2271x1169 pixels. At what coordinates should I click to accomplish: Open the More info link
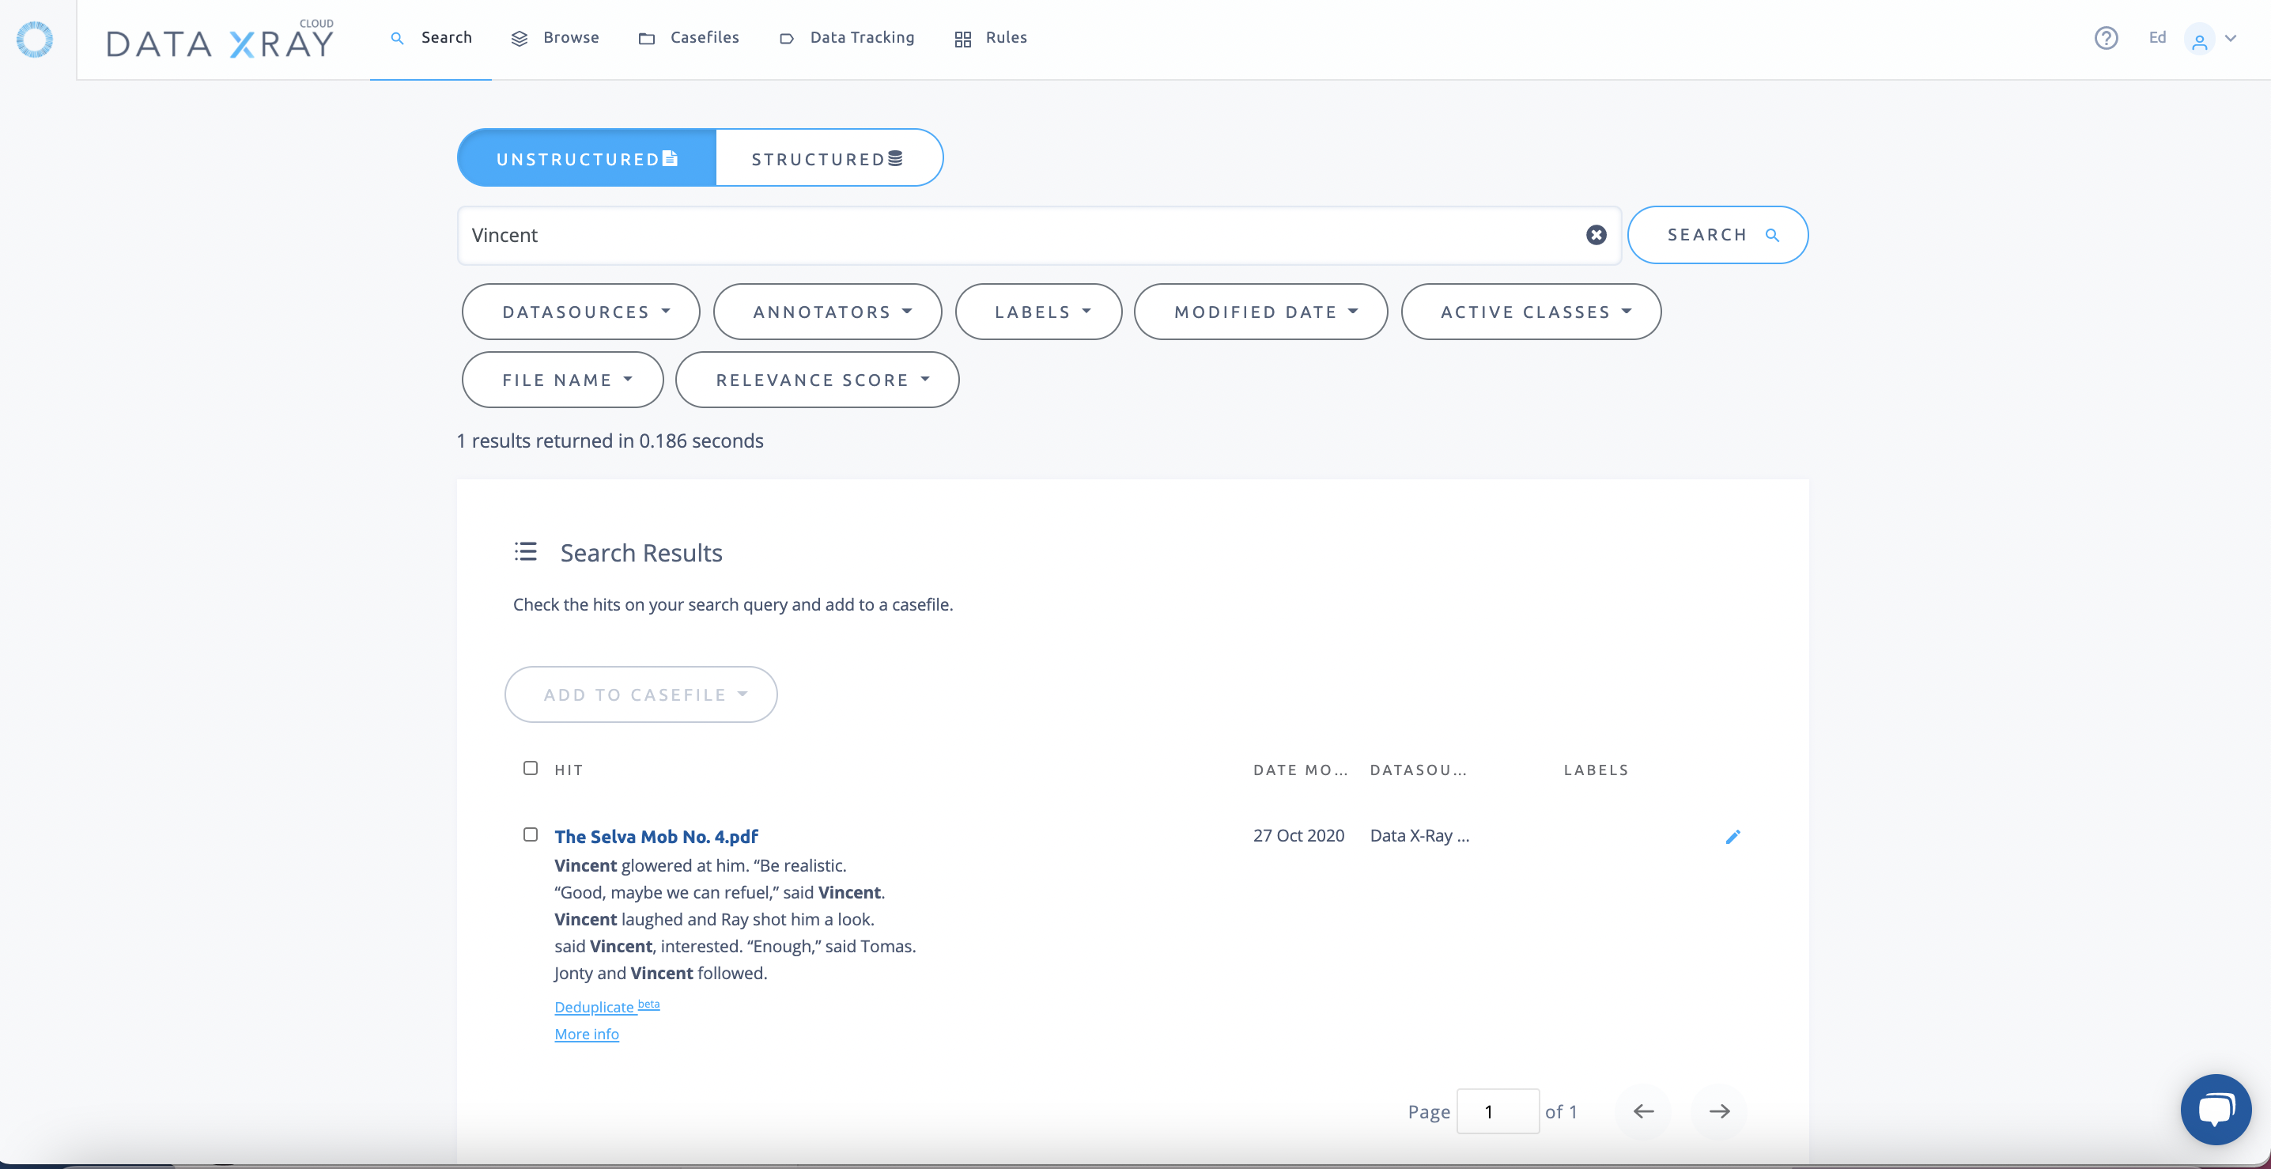[x=586, y=1034]
